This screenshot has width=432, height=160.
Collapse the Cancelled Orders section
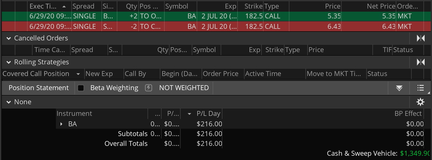[9, 38]
